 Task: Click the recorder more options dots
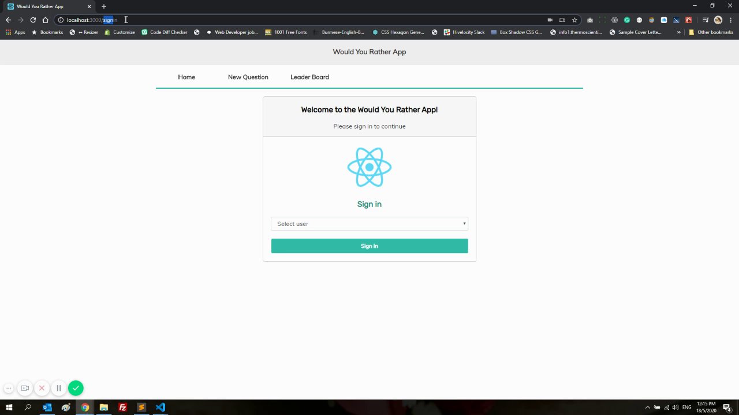(9, 388)
